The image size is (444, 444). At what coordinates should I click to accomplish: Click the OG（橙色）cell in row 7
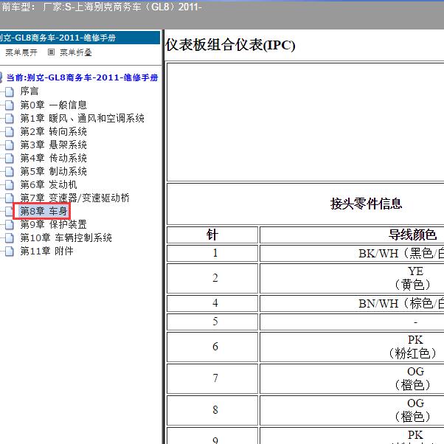[352, 378]
